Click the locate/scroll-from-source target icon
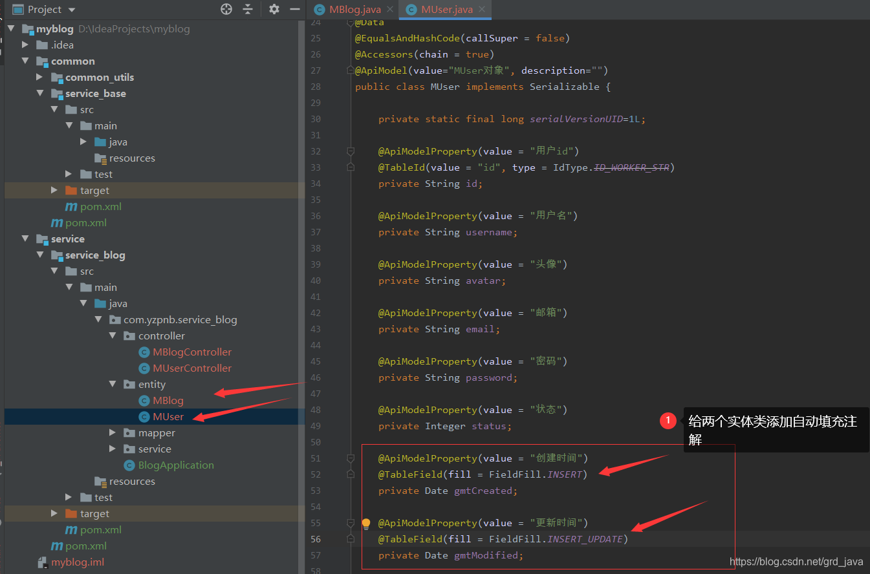The image size is (870, 574). click(x=226, y=9)
